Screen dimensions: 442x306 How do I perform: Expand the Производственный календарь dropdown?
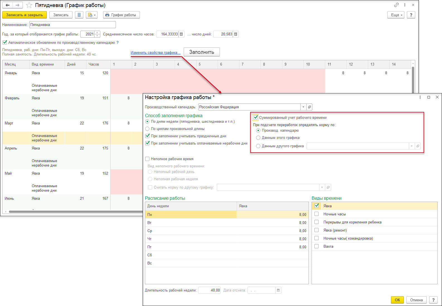coord(303,107)
